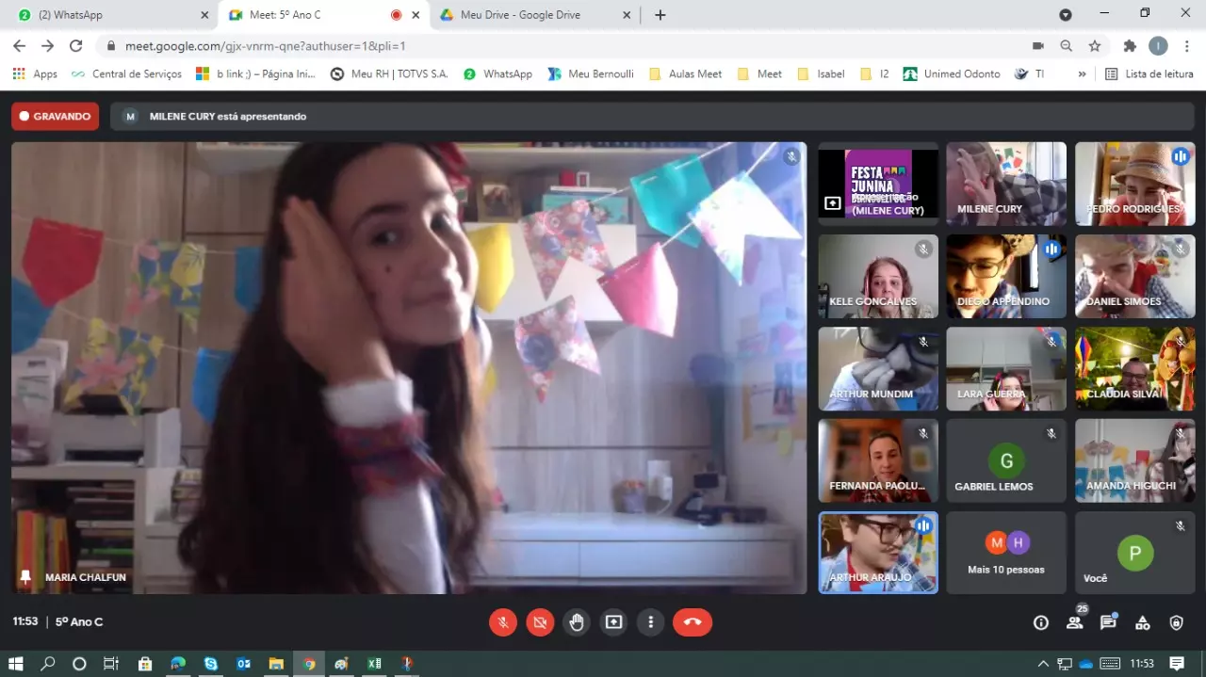Screen dimensions: 1206x677
Task: Hang up with the red leave-call button
Action: click(693, 622)
